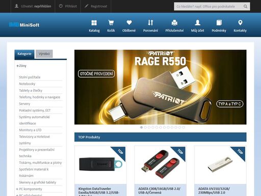Click the Podmínky book icon

coord(219,22)
